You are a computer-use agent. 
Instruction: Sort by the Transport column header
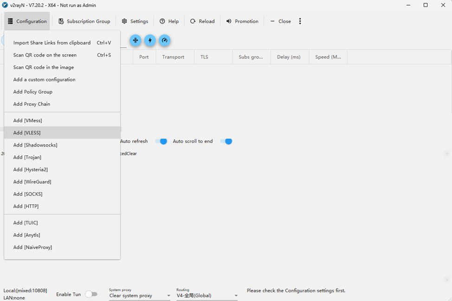click(x=175, y=57)
